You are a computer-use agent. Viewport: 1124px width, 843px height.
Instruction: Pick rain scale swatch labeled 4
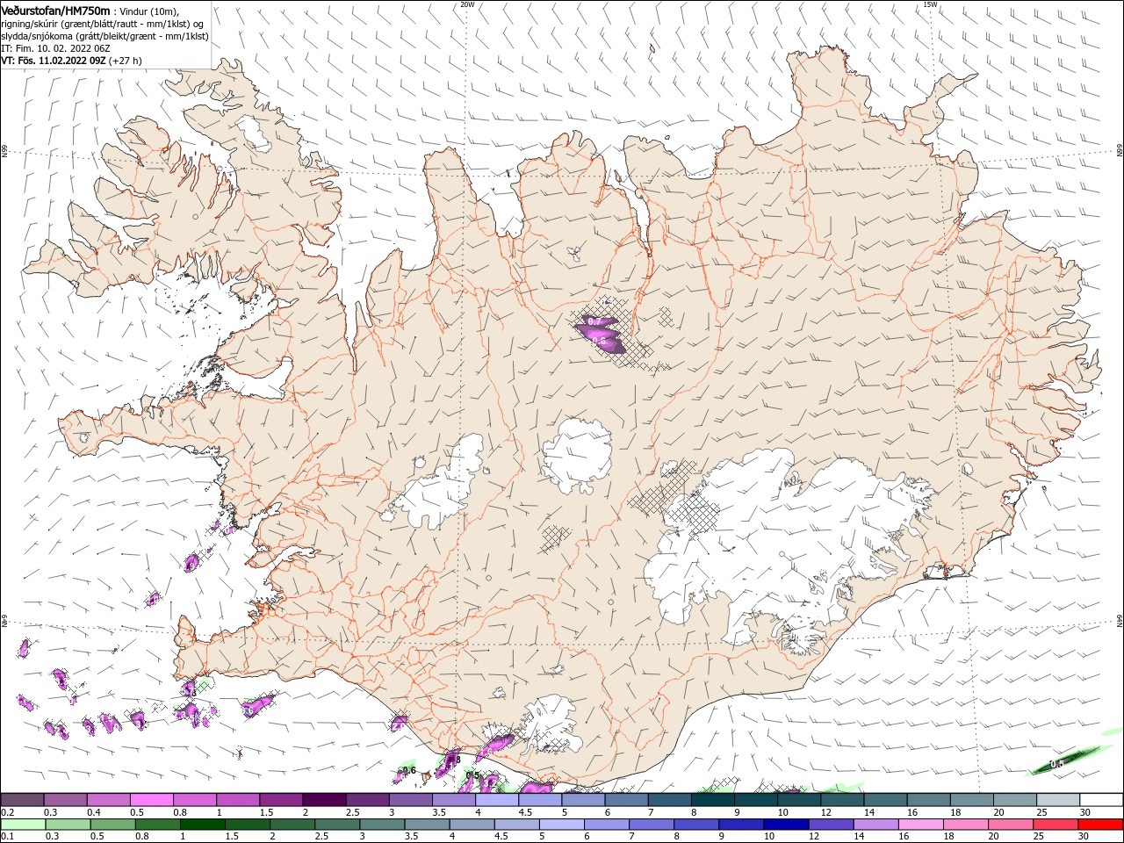[x=472, y=825]
